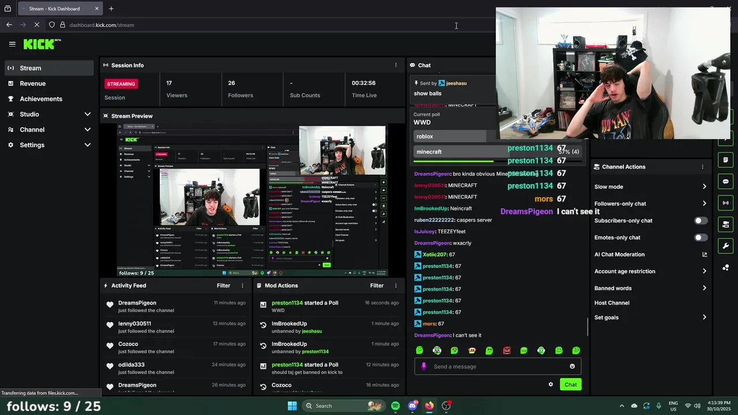The height and width of the screenshot is (415, 738).
Task: Click the Windows taskbar Search box
Action: pos(343,406)
